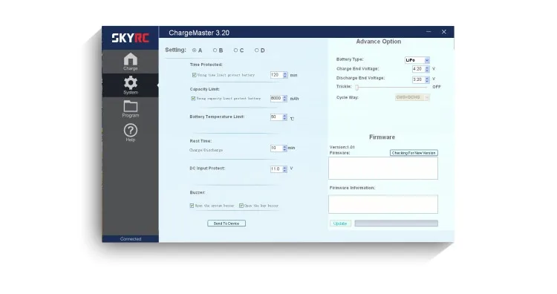557x294 pixels.
Task: Click Checking For New Version button
Action: tap(414, 153)
